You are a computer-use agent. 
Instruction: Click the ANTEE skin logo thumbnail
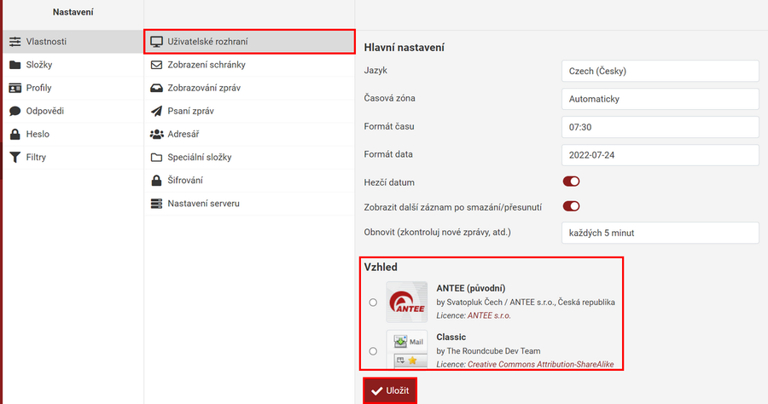click(407, 302)
